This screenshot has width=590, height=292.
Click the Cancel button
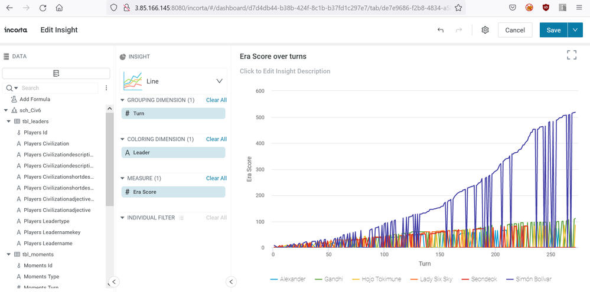[515, 30]
